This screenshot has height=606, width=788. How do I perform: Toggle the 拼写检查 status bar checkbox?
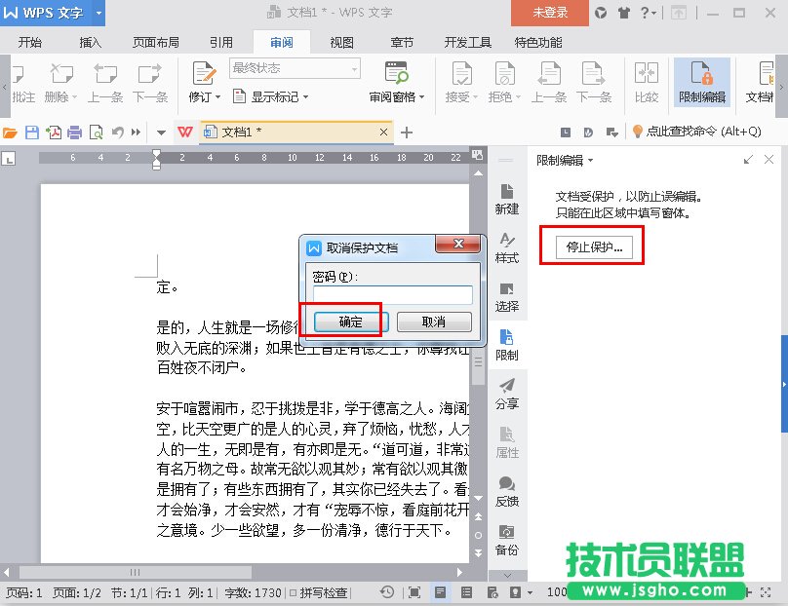point(293,592)
